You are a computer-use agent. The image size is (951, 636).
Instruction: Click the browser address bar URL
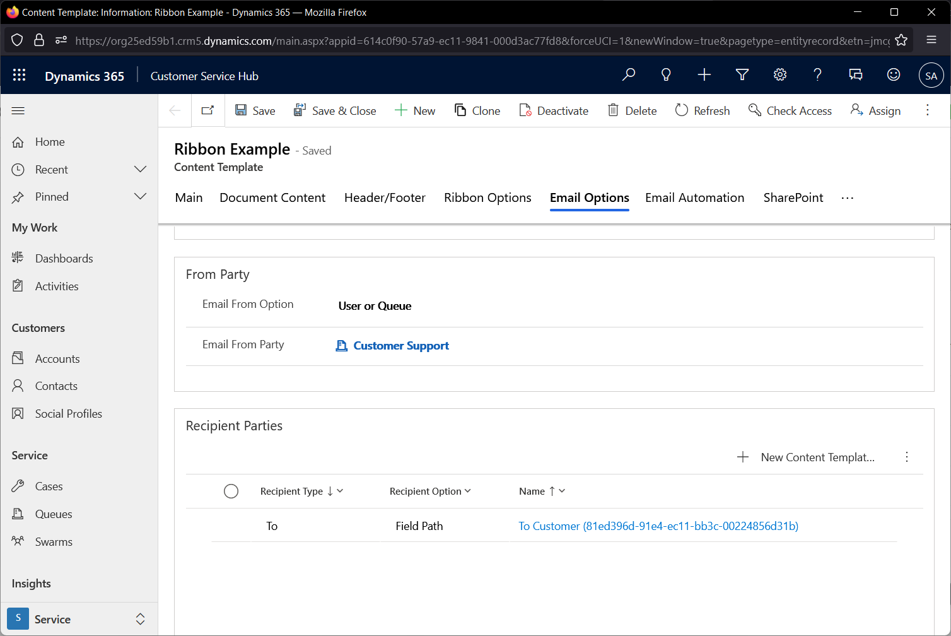tap(482, 41)
